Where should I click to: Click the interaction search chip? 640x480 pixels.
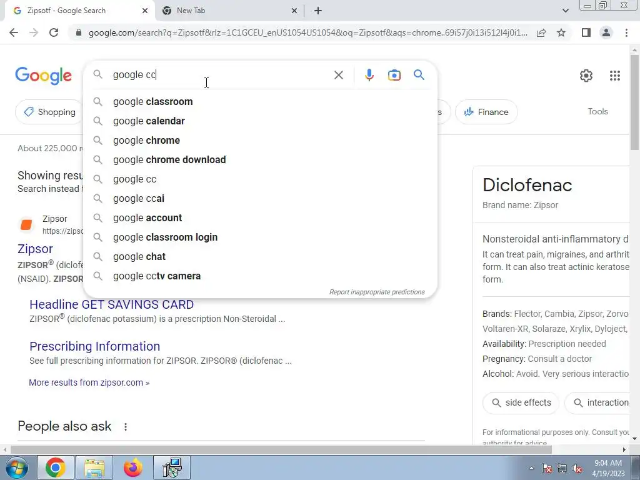click(598, 402)
